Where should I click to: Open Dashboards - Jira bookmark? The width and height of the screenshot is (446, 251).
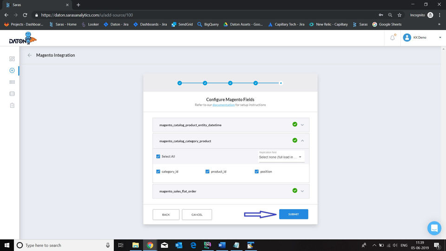point(150,25)
